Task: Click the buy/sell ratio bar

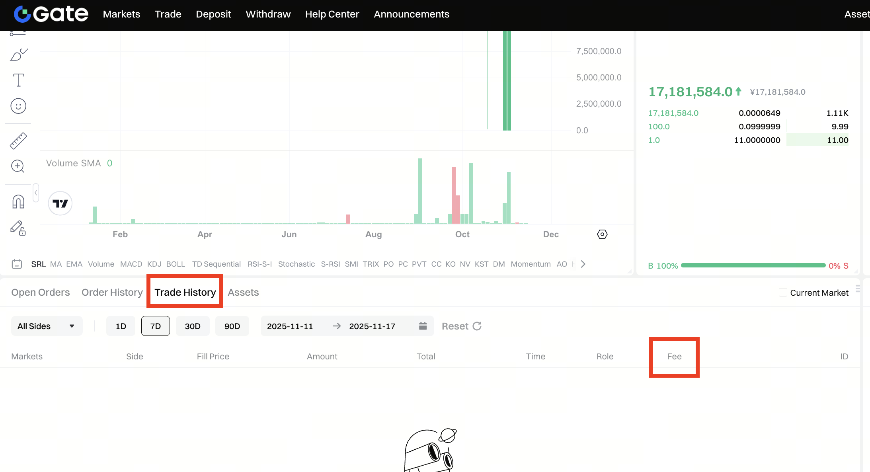Action: click(x=753, y=265)
